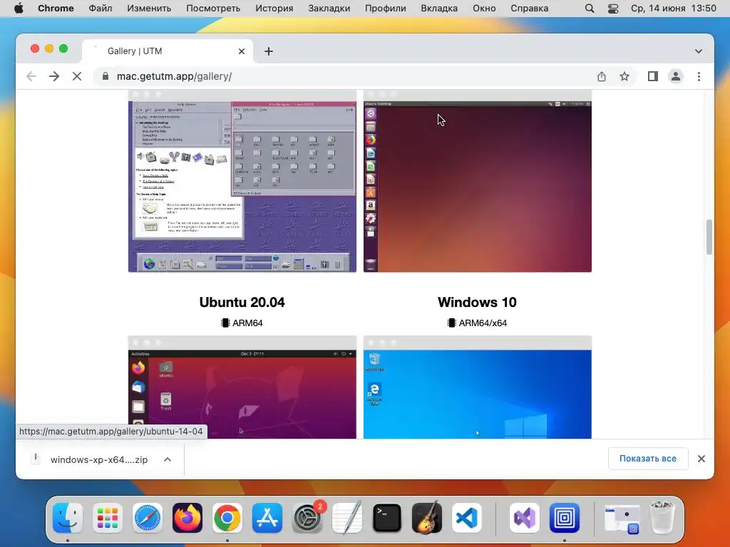Share this page using the share icon
This screenshot has width=730, height=547.
click(x=602, y=76)
